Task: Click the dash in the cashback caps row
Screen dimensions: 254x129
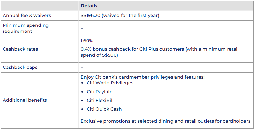Action: 82,68
